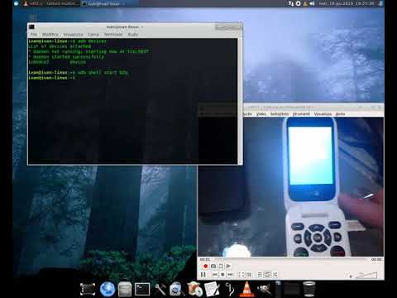Toggle VLC fullscreen mode
This screenshot has height=298, width=397.
[242, 275]
